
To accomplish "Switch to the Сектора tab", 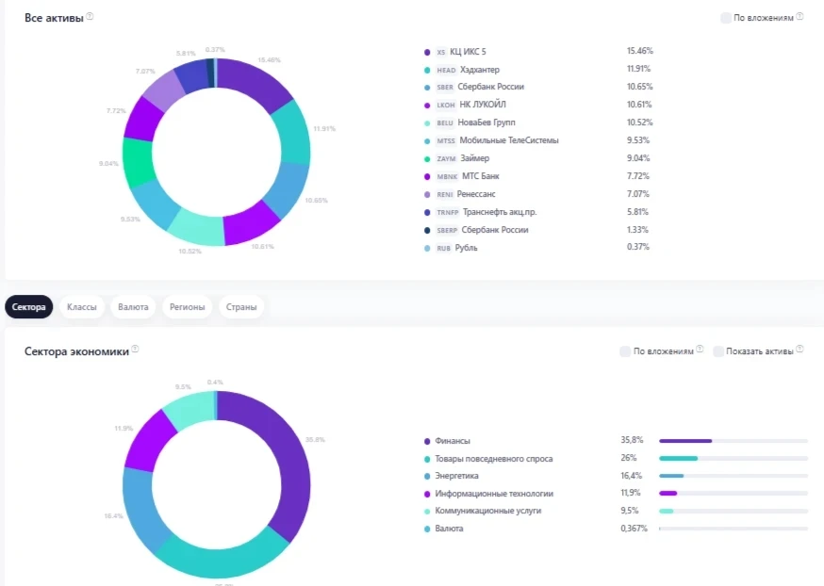I will pos(29,306).
